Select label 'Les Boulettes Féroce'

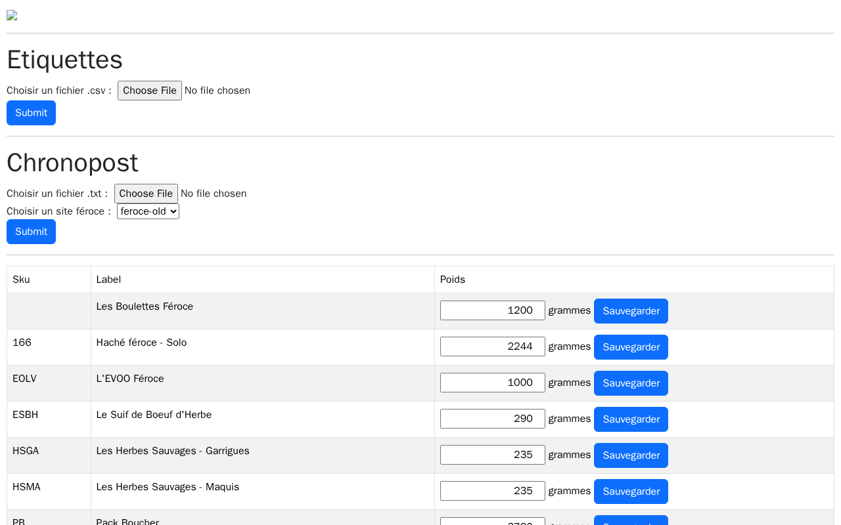pos(145,306)
